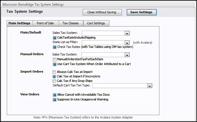Enable ManualOrdersGetTaxForEachItem checkbox
197x122 pixels.
[x=54, y=59]
